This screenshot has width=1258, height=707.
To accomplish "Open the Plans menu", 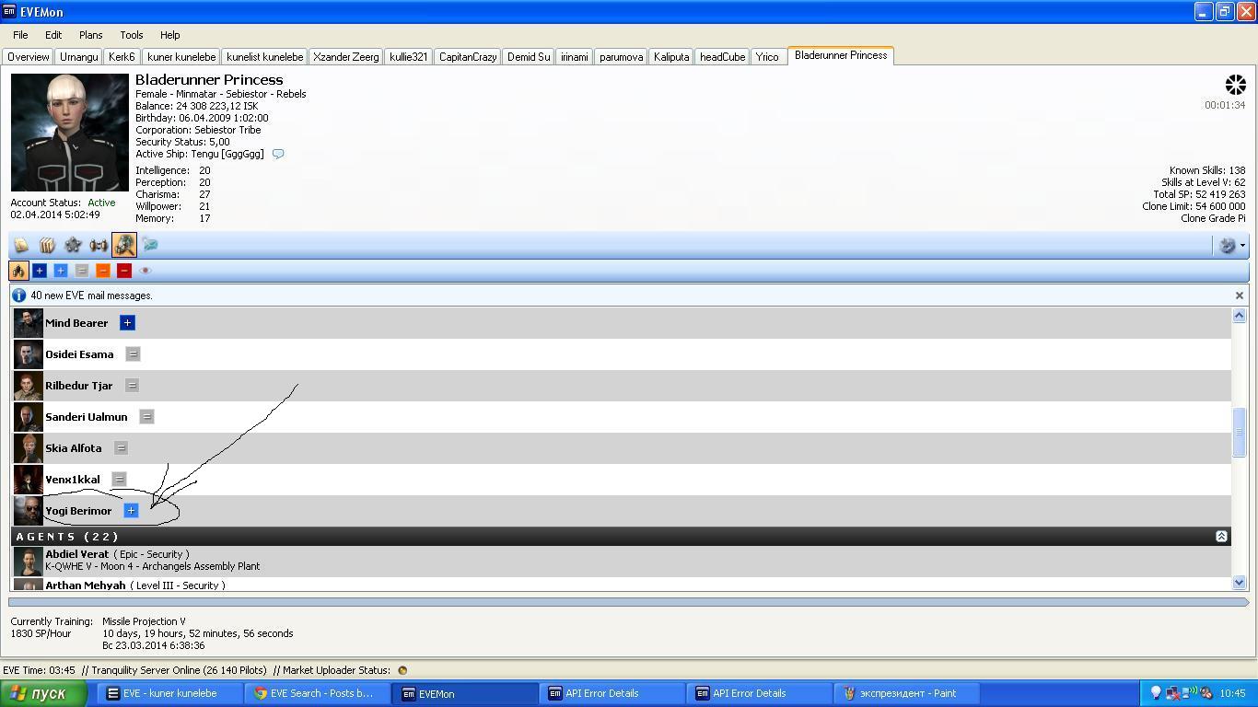I will pyautogui.click(x=90, y=35).
